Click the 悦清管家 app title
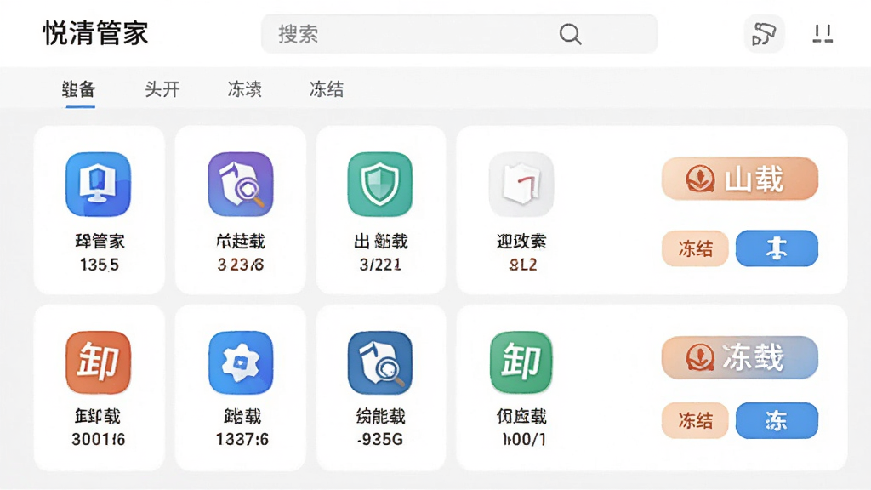The image size is (871, 490). coord(95,33)
